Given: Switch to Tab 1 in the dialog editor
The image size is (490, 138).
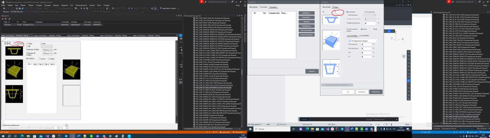Looking at the screenshot, I should point(29,64).
